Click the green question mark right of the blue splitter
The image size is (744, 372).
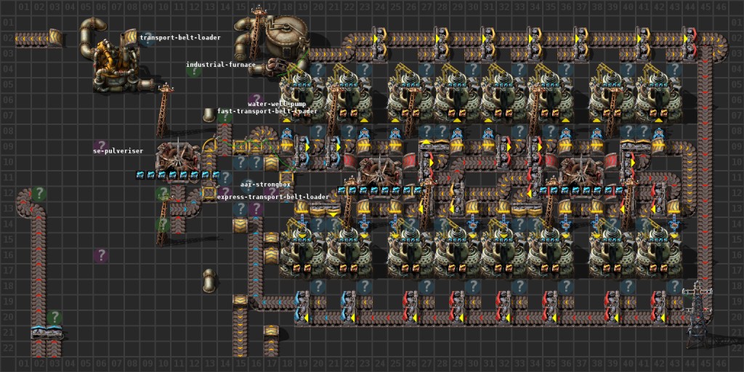coord(54,317)
